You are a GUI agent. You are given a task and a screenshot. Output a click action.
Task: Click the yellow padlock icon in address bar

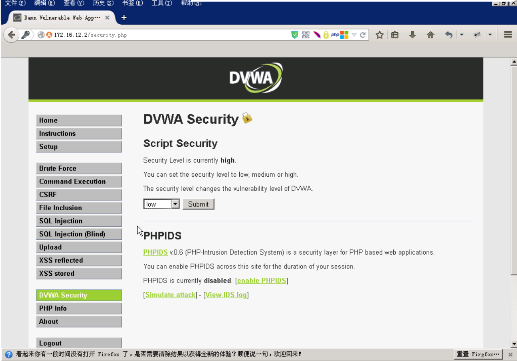coord(326,35)
